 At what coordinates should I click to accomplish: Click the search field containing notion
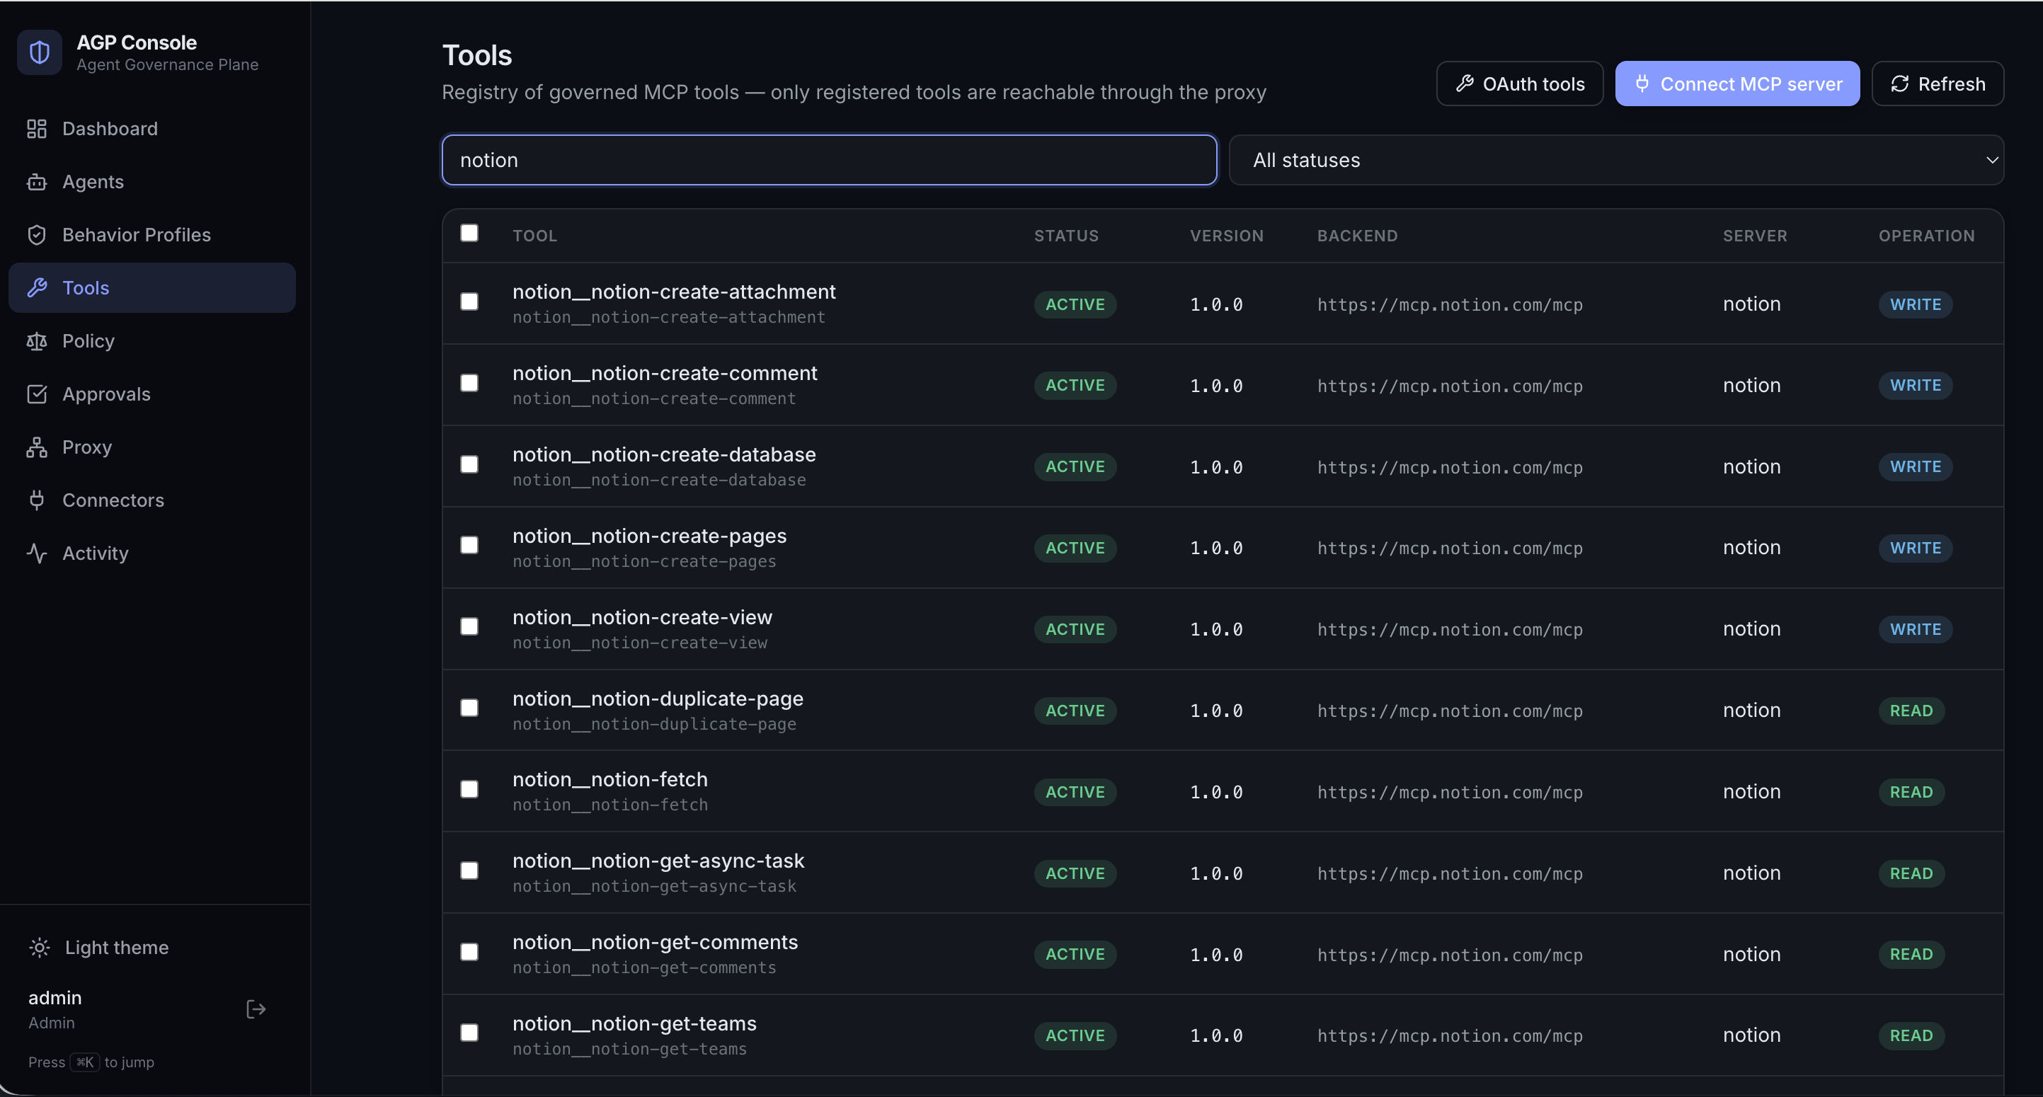coord(829,160)
